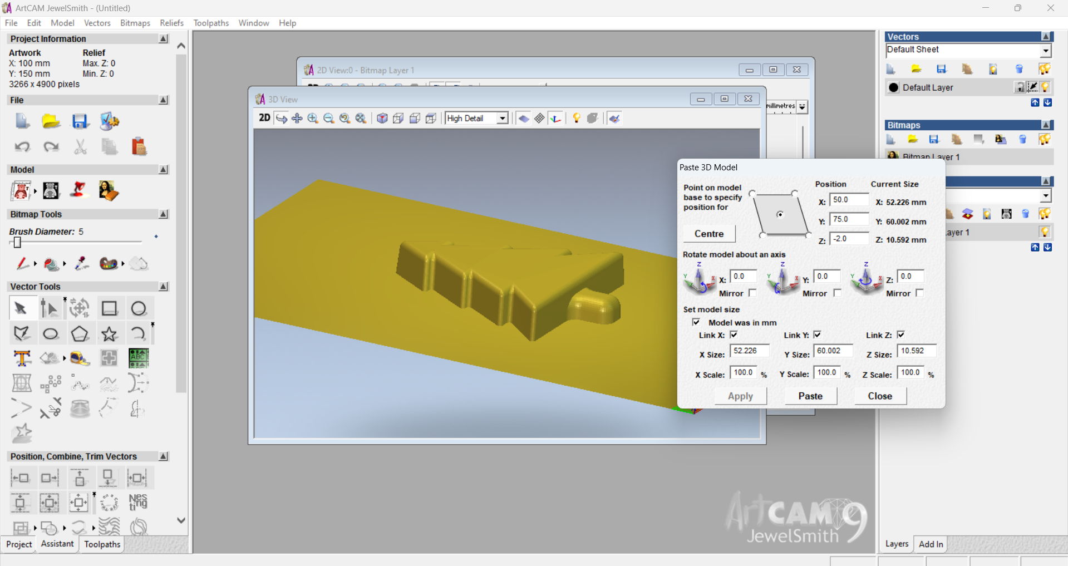
Task: Select the Create Vector Text tool
Action: pos(22,358)
